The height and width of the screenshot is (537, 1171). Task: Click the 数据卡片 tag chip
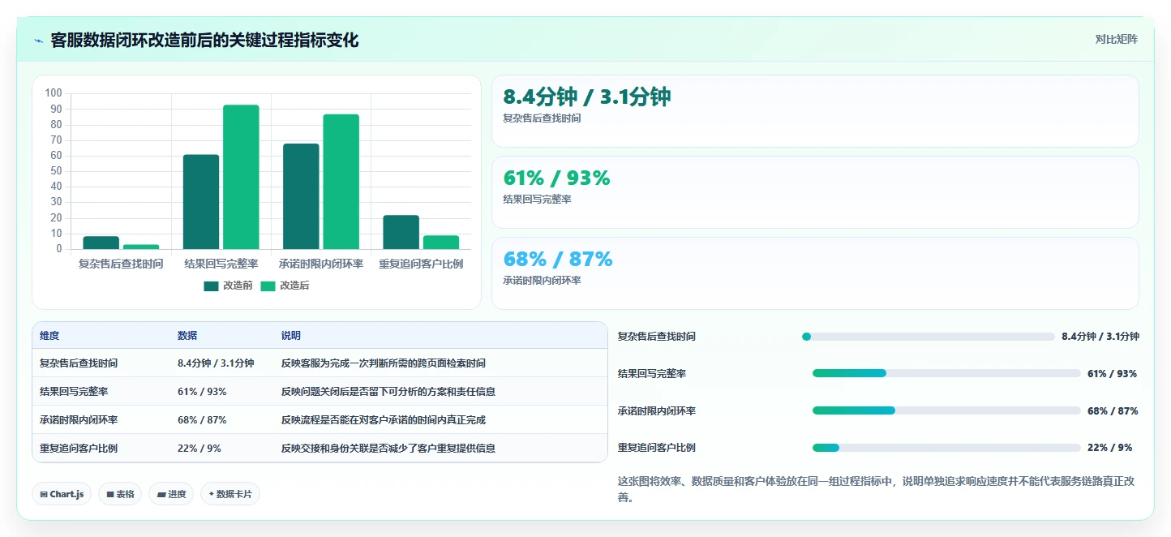tap(230, 494)
